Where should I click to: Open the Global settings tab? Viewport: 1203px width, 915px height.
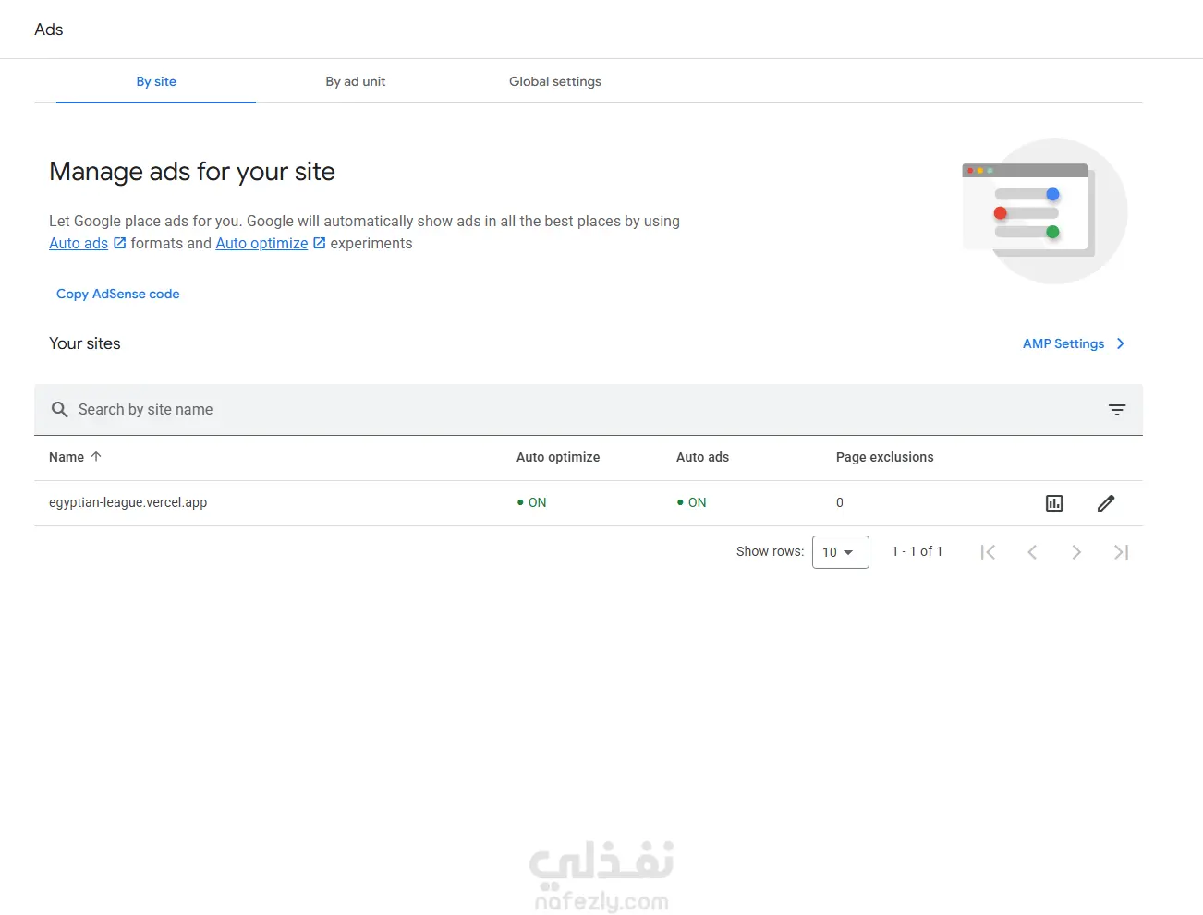(555, 81)
